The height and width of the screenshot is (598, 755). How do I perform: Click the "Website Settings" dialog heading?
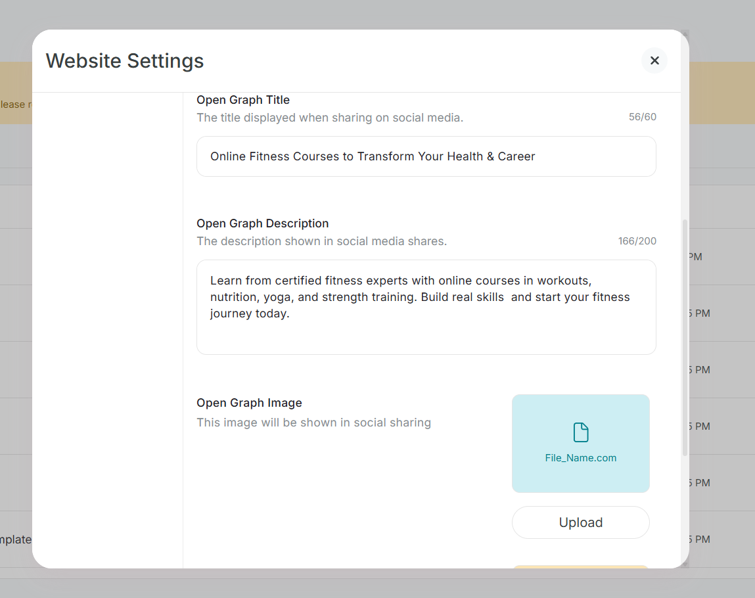[125, 61]
